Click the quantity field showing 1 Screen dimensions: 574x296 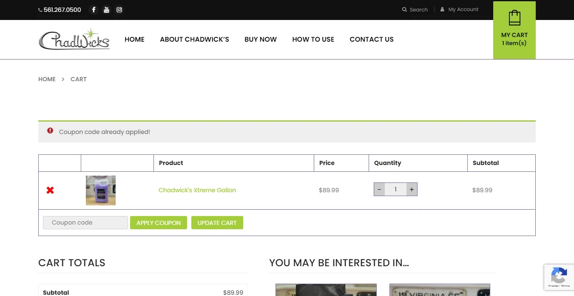click(395, 189)
